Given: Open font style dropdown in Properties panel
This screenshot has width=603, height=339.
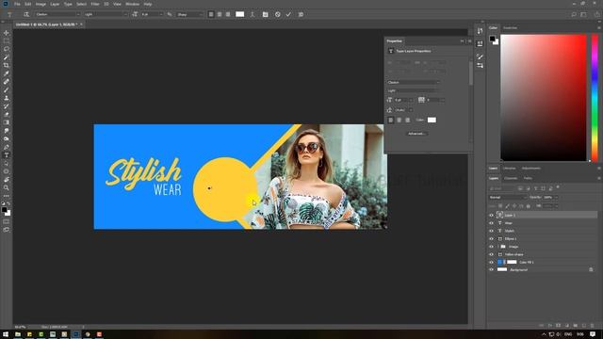Looking at the screenshot, I should pos(414,90).
